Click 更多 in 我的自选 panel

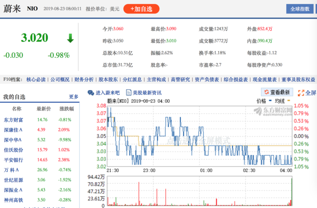(x=74, y=97)
